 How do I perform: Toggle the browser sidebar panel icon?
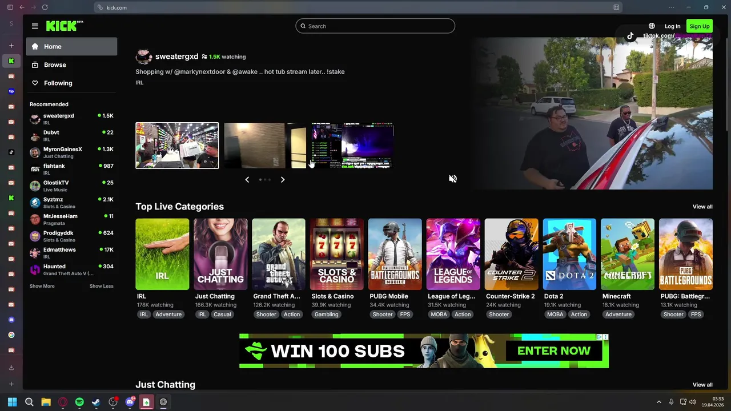coord(10,7)
